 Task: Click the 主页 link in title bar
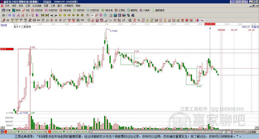(x=245, y=2)
